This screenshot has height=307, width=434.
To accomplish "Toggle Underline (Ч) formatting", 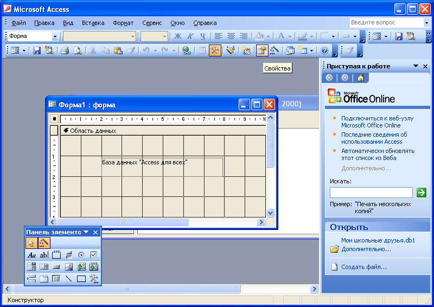I will (202, 36).
